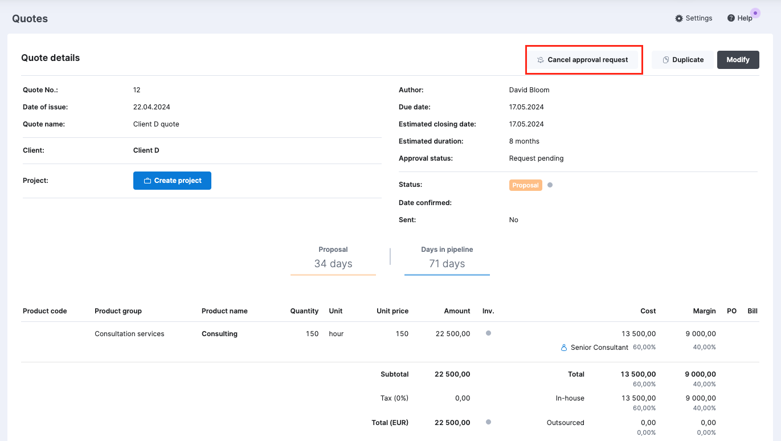Click the Sent value No
Screen dimensions: 781x441
pos(514,220)
